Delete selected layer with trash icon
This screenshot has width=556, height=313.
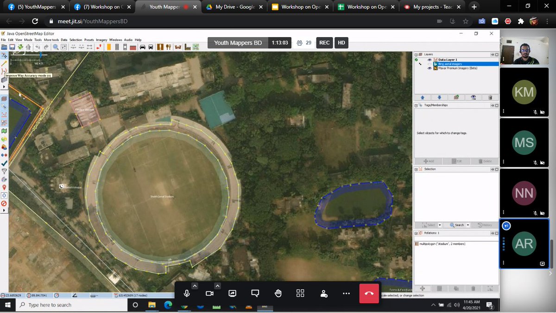click(490, 97)
